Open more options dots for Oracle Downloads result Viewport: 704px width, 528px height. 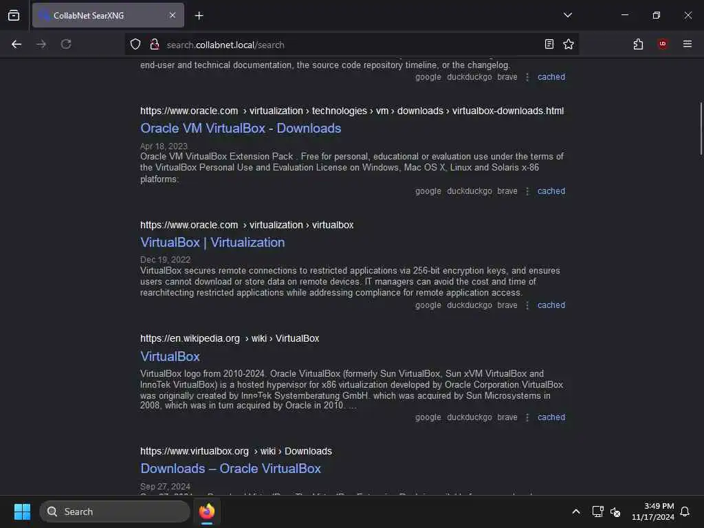click(x=527, y=191)
